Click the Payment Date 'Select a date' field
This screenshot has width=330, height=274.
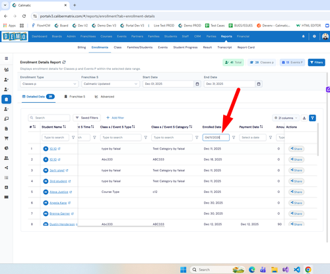(253, 138)
